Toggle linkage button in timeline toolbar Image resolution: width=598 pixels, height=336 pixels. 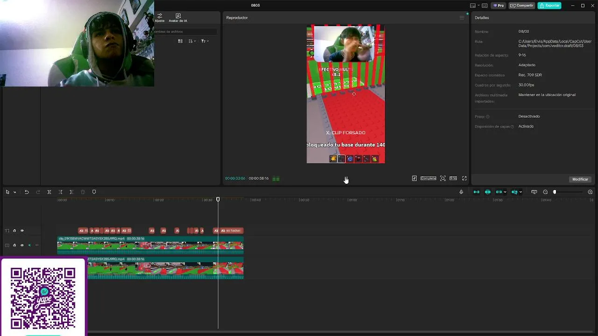click(499, 192)
